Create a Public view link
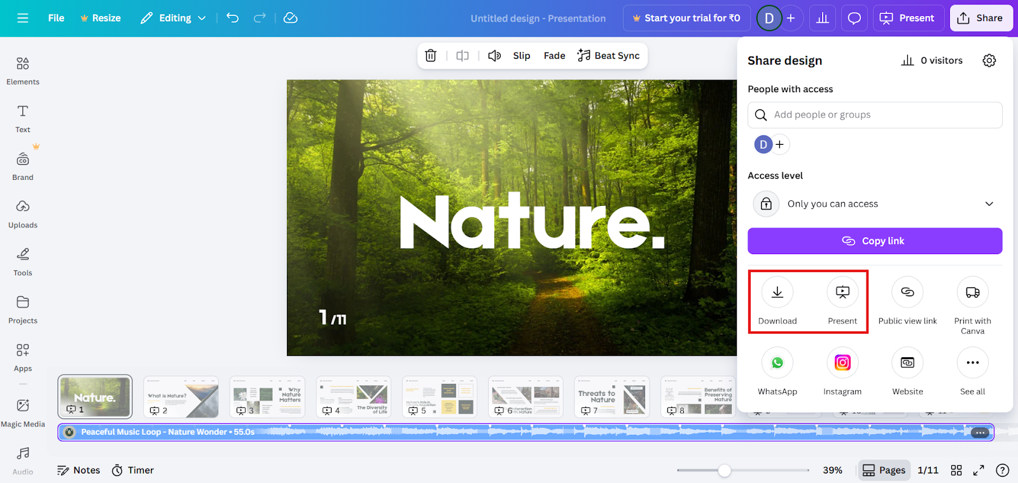 (908, 301)
